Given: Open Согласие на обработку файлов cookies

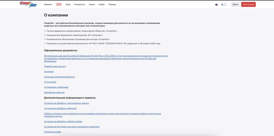Looking at the screenshot, I should pos(63,122).
